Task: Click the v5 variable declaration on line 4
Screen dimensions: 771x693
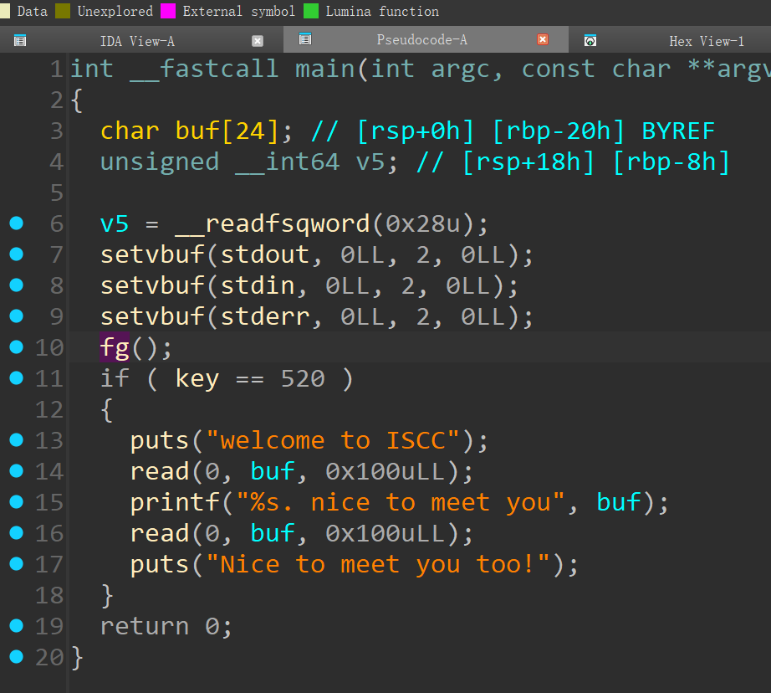Action: click(x=370, y=162)
